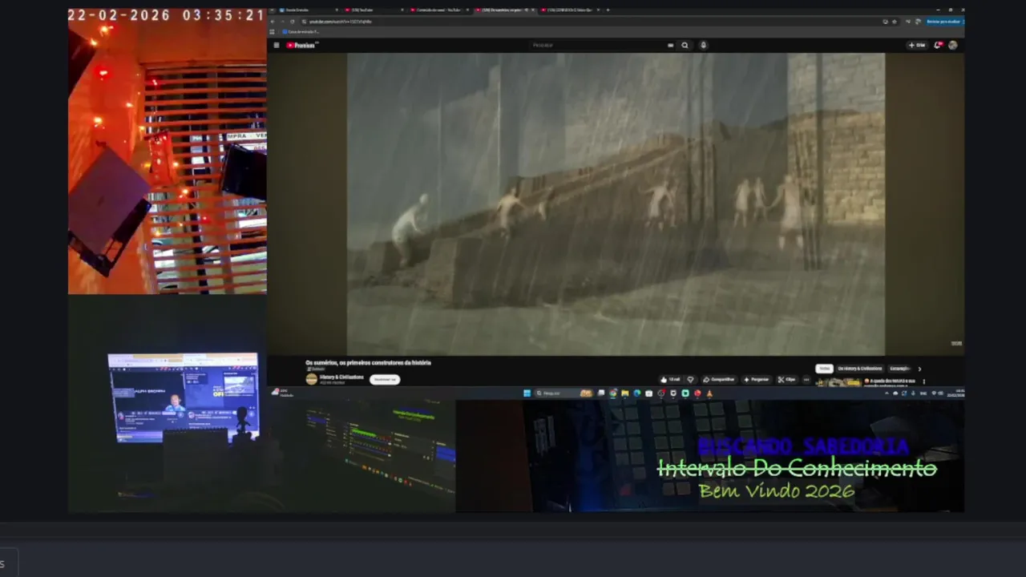1026x577 pixels.
Task: Open options menu of recommended video
Action: [923, 381]
